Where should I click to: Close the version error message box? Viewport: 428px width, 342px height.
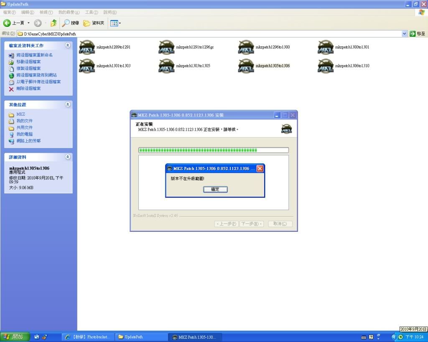[260, 169]
